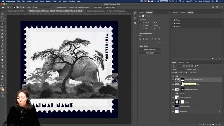Select the Lasso tool
This screenshot has height=126, width=224.
pos(2,21)
